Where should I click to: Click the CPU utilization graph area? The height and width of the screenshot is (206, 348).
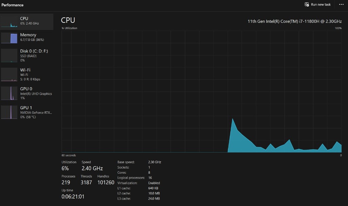point(201,92)
